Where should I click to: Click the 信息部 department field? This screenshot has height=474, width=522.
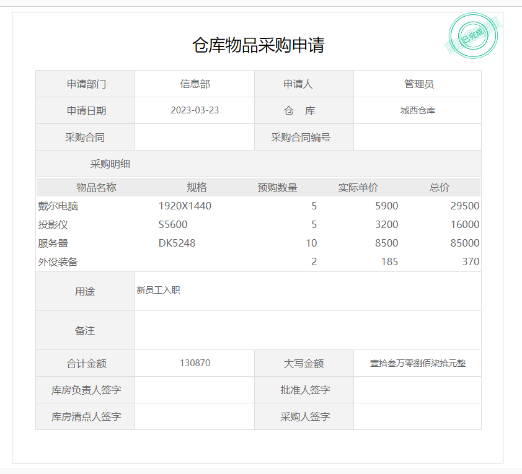pos(195,84)
